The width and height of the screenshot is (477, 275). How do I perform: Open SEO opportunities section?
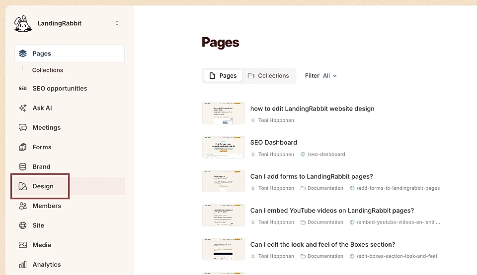coord(60,88)
